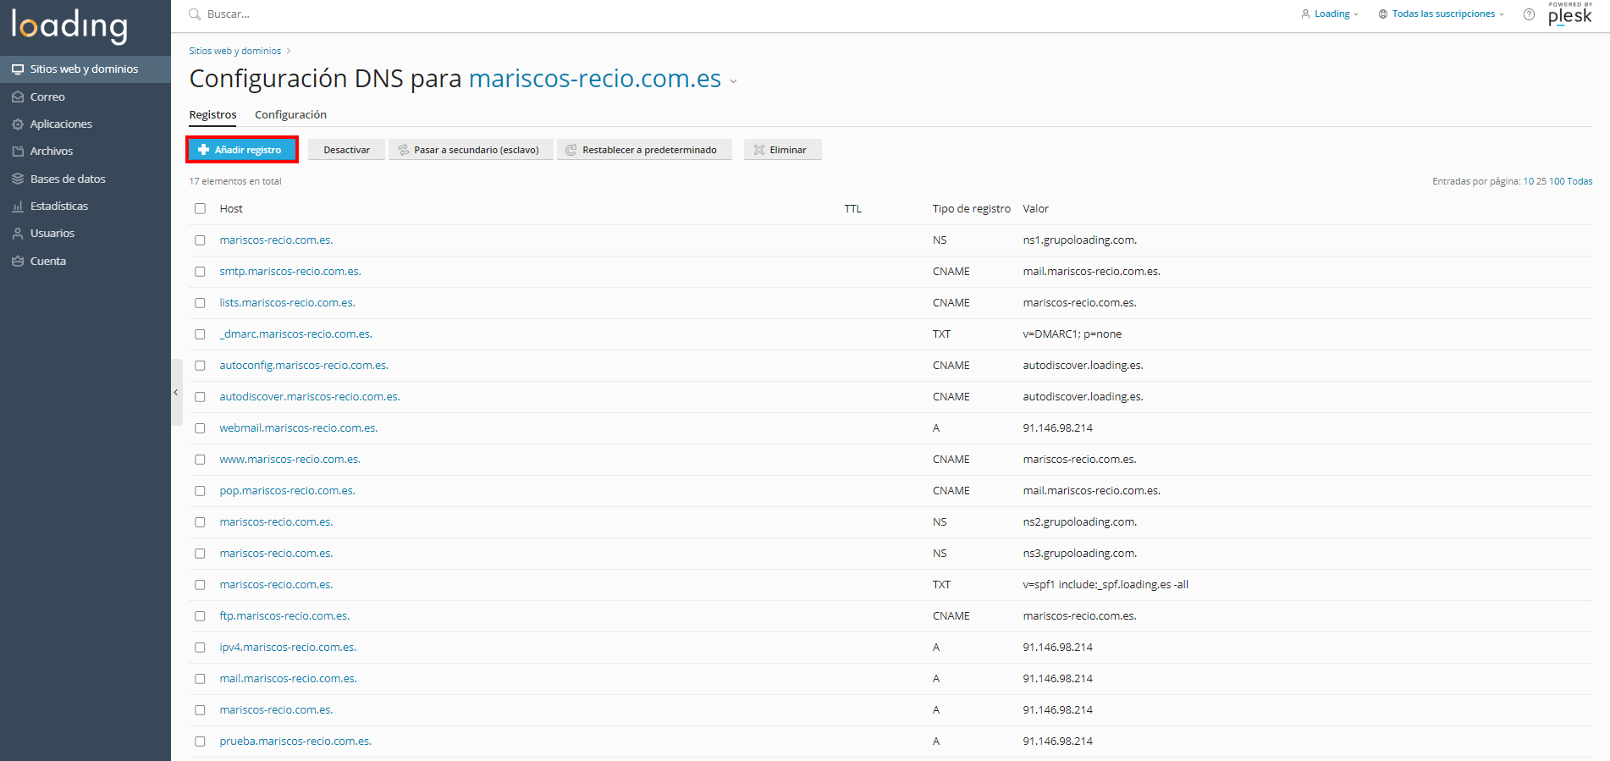
Task: Open the Correo mail icon in sidebar
Action: tap(18, 97)
